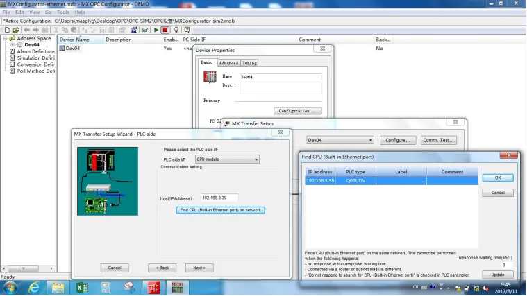Open Excel from the taskbar
This screenshot has height=296, width=527.
pos(82,288)
